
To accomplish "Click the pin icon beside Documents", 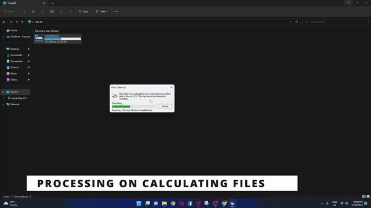I will (28, 61).
